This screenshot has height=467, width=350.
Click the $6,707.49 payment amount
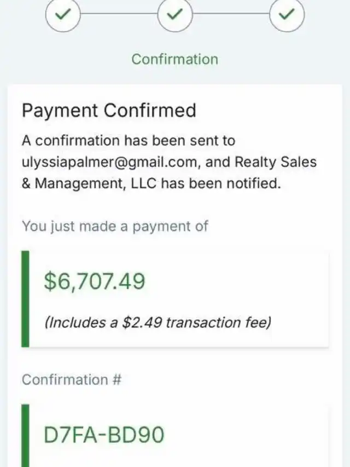pyautogui.click(x=95, y=281)
